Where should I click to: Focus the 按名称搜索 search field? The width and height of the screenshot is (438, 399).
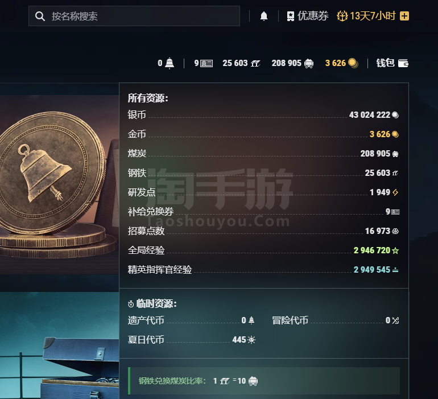point(134,16)
